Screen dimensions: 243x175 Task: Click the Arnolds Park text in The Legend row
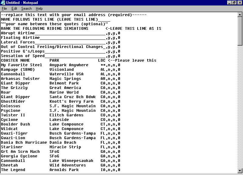pyautogui.click(x=64, y=170)
